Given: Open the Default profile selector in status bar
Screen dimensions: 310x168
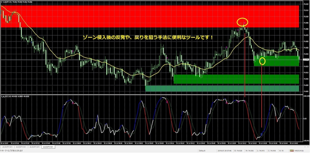Looking at the screenshot, I should click(202, 150).
